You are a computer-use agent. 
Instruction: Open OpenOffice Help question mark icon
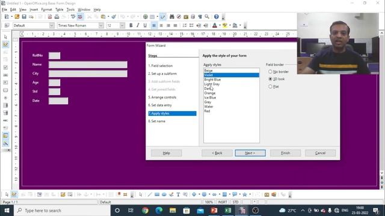[217, 17]
